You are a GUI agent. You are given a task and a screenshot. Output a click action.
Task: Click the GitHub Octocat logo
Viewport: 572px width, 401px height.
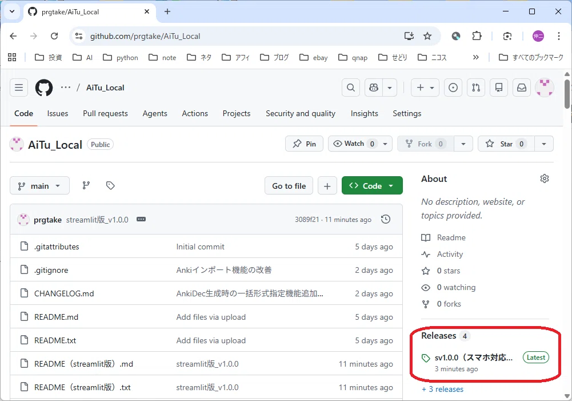(44, 88)
